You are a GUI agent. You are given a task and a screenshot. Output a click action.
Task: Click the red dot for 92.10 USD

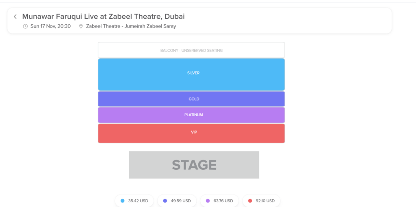coord(250,201)
